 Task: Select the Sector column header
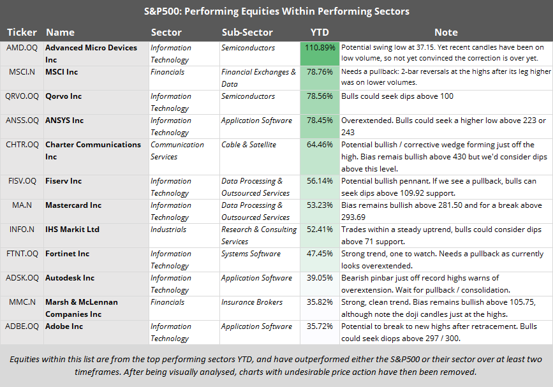click(166, 32)
